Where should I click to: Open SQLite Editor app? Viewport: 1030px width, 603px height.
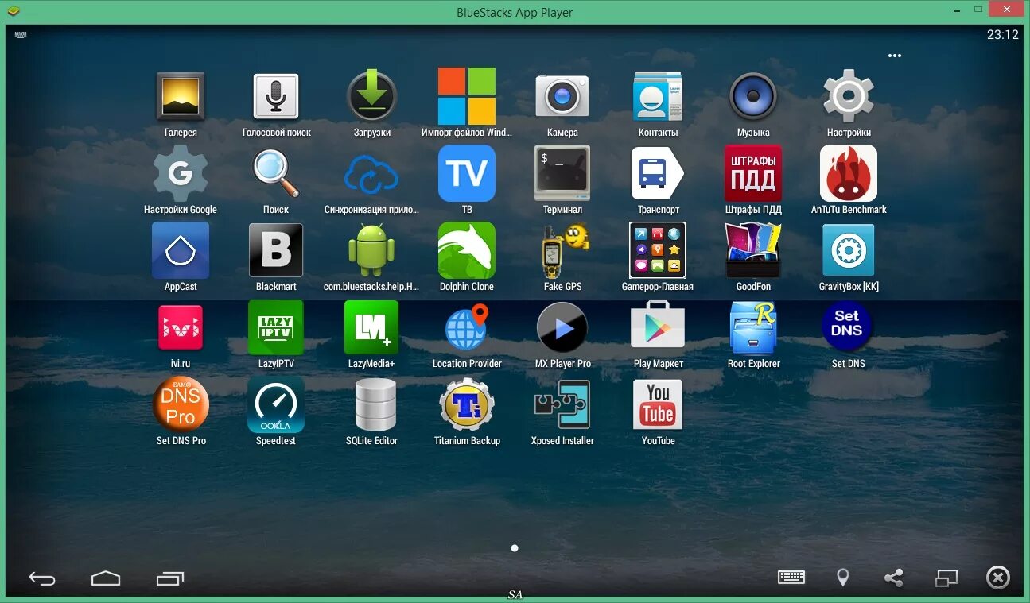pyautogui.click(x=375, y=404)
